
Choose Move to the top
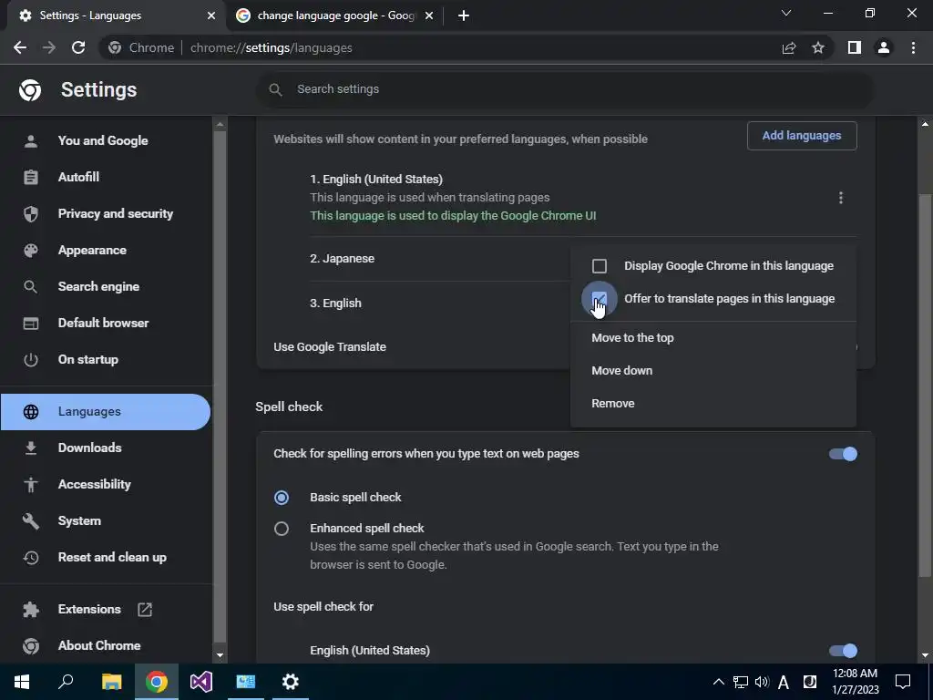(713, 337)
